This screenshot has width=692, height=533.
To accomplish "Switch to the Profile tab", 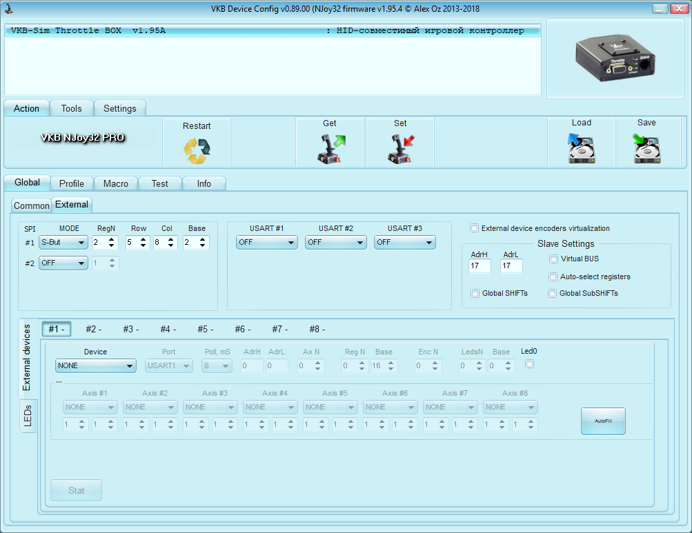I will (x=72, y=183).
